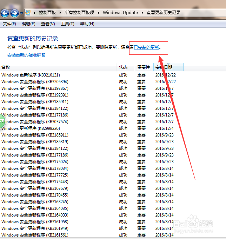226x239 pixels.
Task: Select update KB3175443 row
Action: [92, 182]
